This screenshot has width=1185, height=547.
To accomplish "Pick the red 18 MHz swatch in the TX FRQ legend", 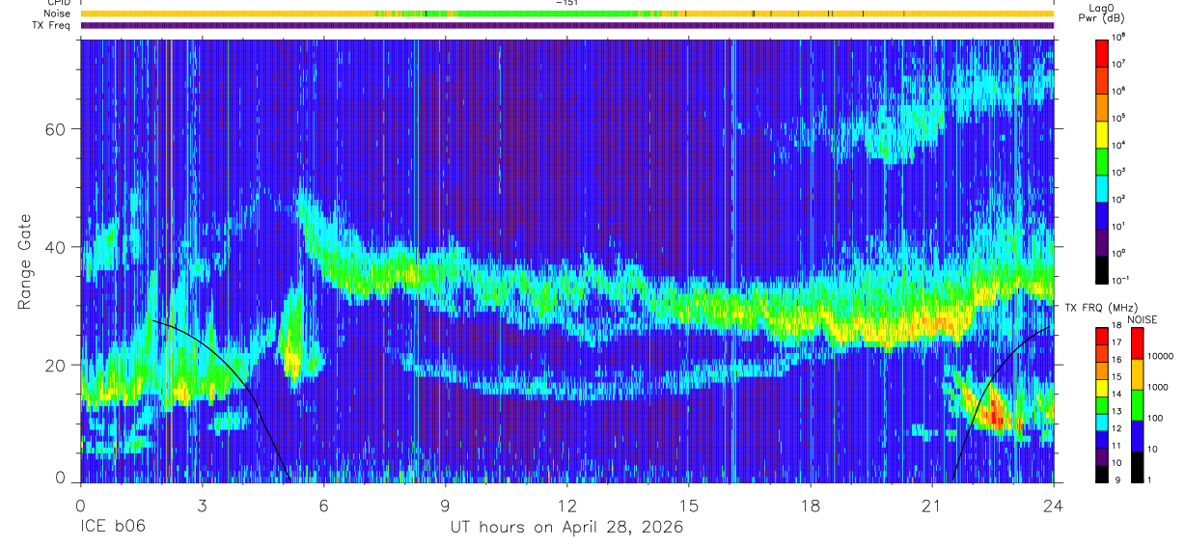I will [x=1102, y=335].
